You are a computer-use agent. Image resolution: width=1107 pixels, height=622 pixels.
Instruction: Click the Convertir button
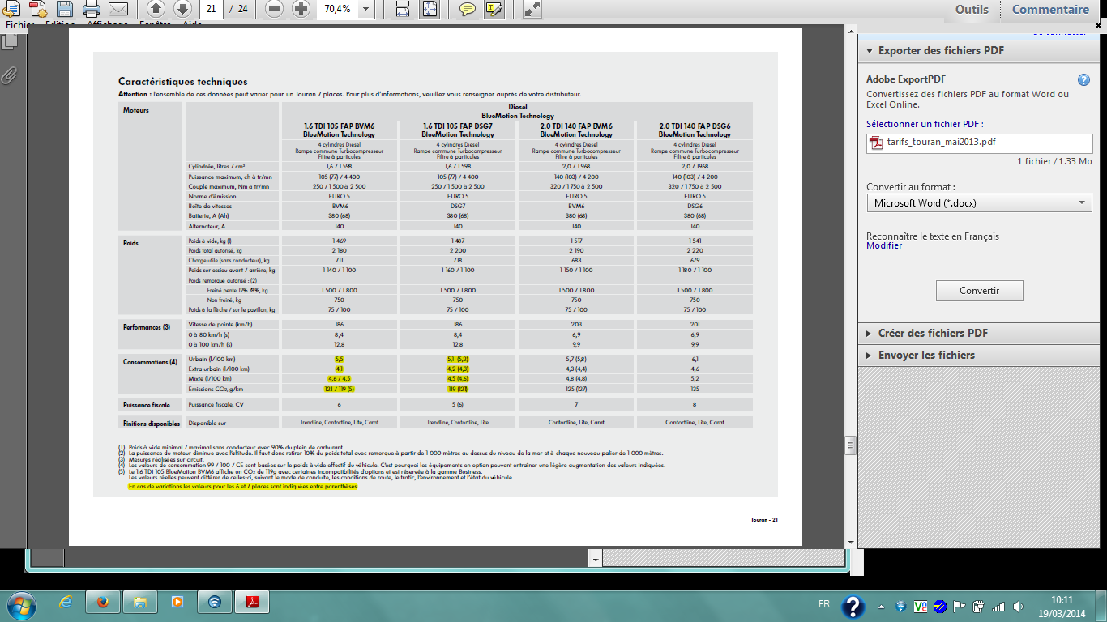[979, 291]
